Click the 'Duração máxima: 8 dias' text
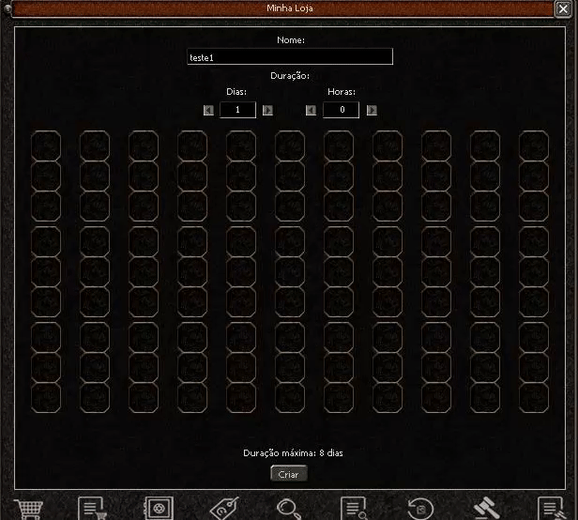The image size is (578, 520). pos(293,453)
